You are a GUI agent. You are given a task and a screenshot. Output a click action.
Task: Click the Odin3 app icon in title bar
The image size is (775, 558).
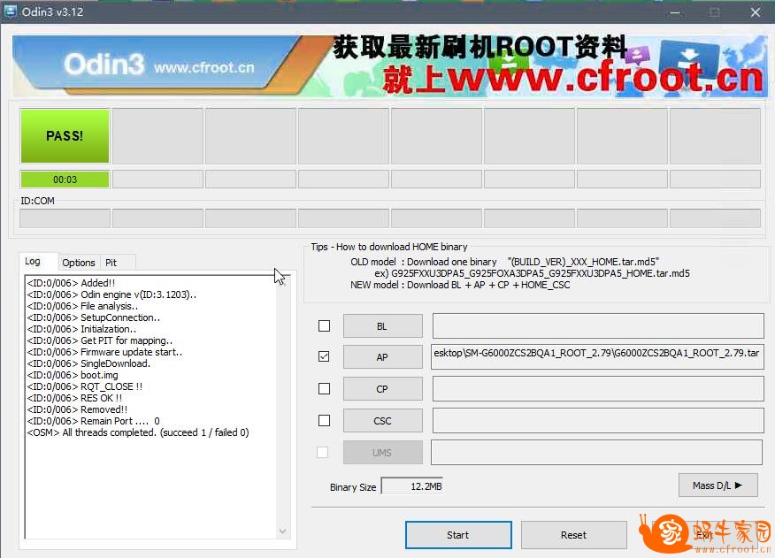pos(11,11)
